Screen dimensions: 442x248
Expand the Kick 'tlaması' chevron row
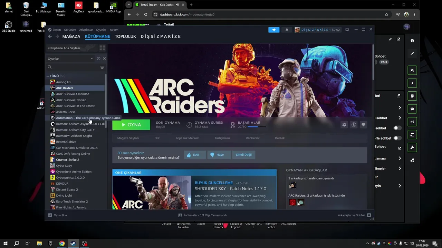[400, 158]
